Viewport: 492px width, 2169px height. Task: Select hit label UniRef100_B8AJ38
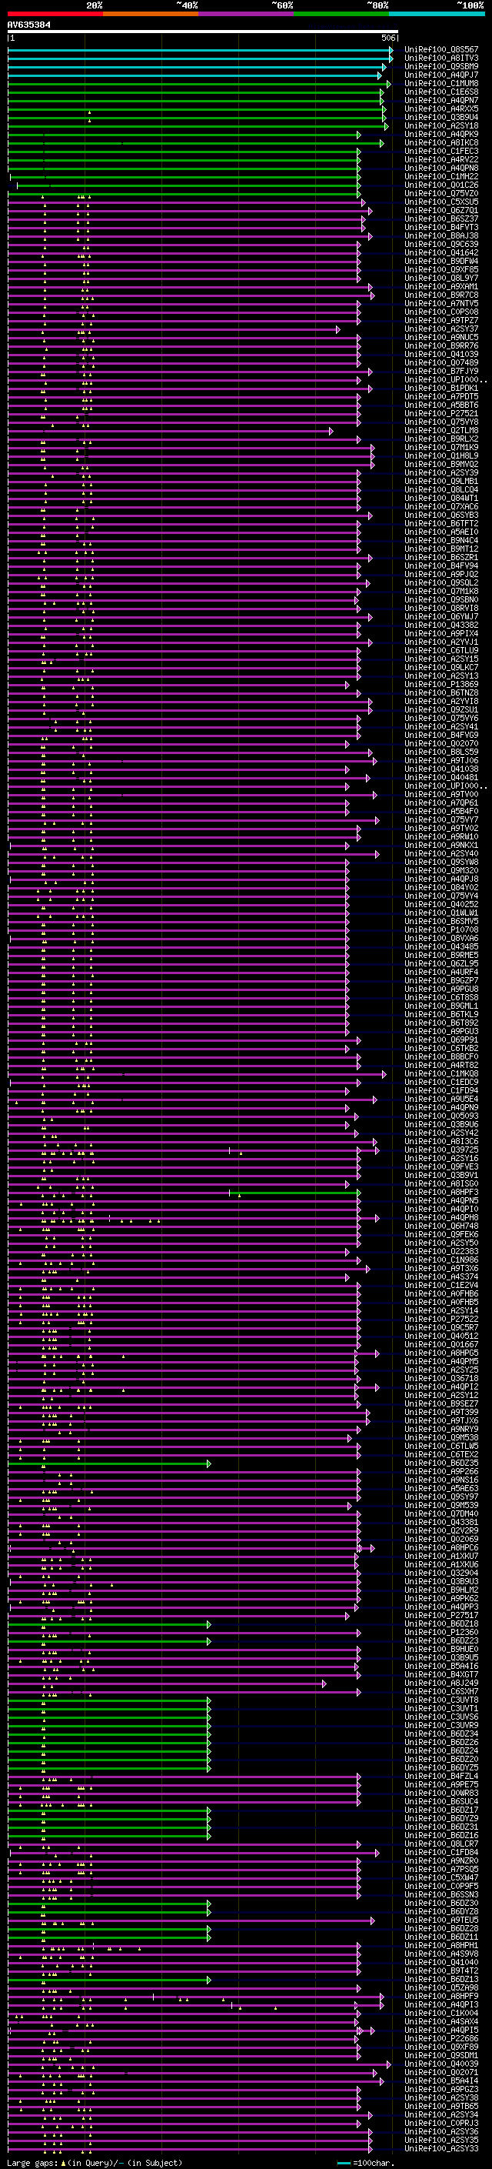coord(440,235)
